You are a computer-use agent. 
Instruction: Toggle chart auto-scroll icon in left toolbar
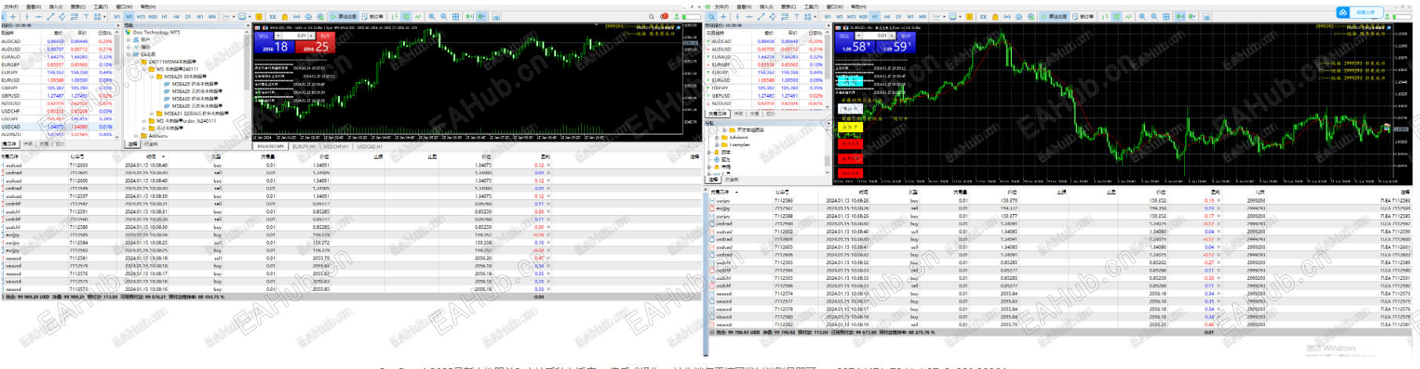coord(469,16)
